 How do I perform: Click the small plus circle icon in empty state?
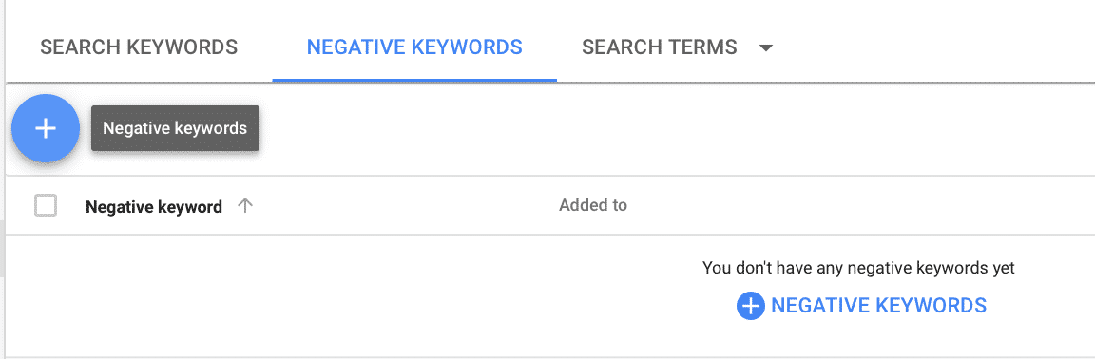coord(750,306)
